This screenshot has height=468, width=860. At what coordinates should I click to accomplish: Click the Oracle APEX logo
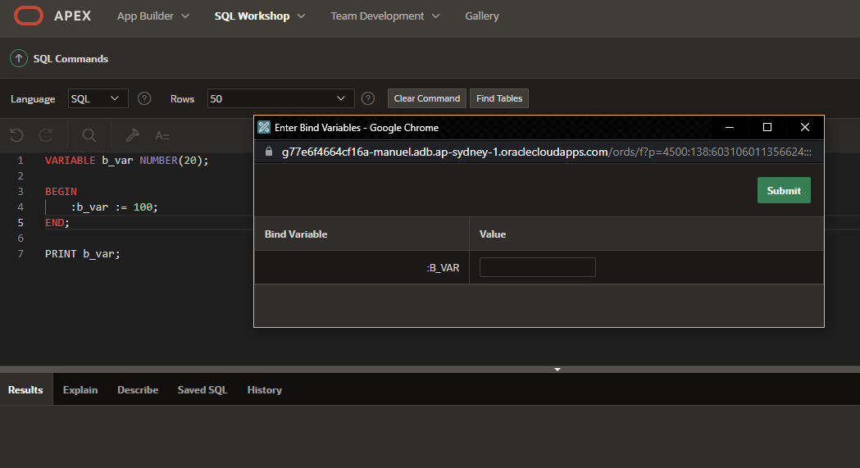point(29,16)
